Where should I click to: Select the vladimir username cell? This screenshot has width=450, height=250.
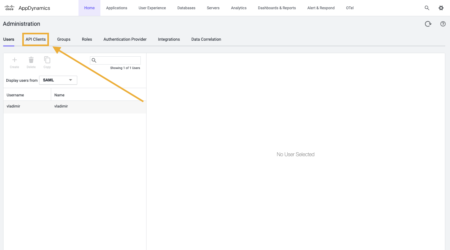(x=13, y=106)
